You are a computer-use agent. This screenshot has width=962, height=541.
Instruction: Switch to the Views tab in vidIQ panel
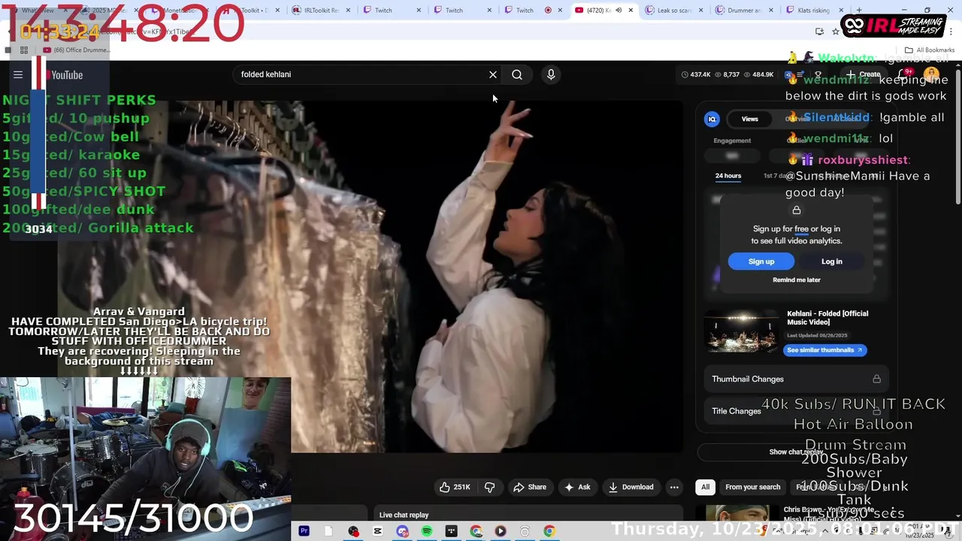pos(750,119)
